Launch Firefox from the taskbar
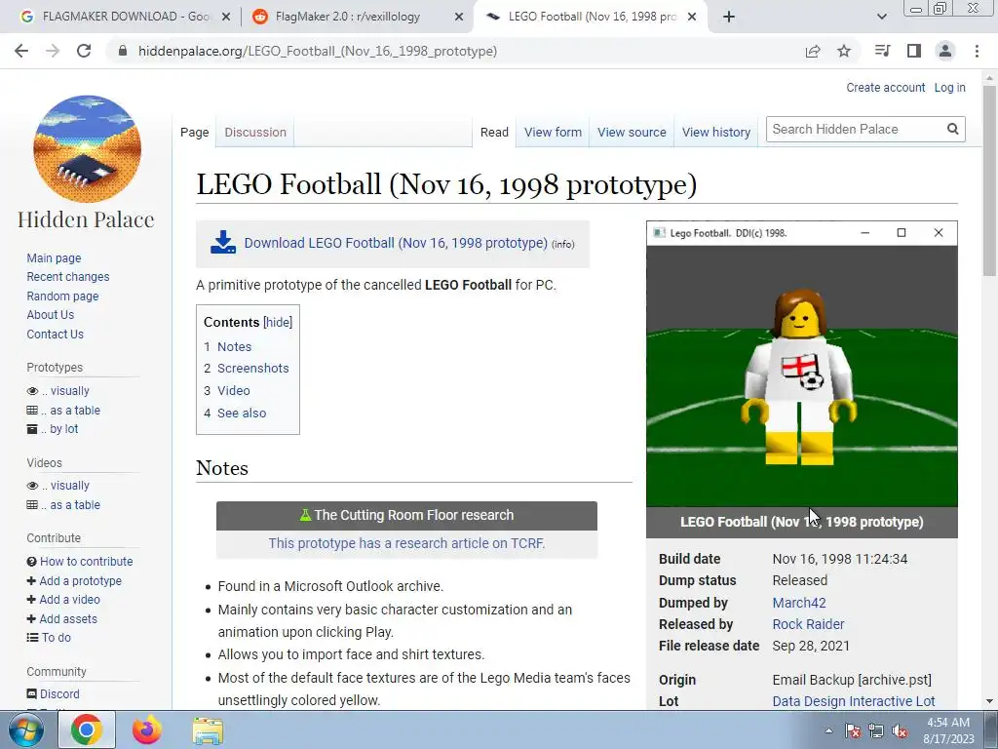The image size is (998, 749). (x=147, y=729)
